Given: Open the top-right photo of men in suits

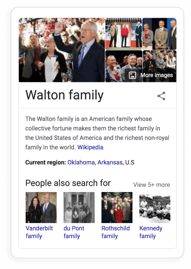Looking at the screenshot, I should (x=159, y=34).
